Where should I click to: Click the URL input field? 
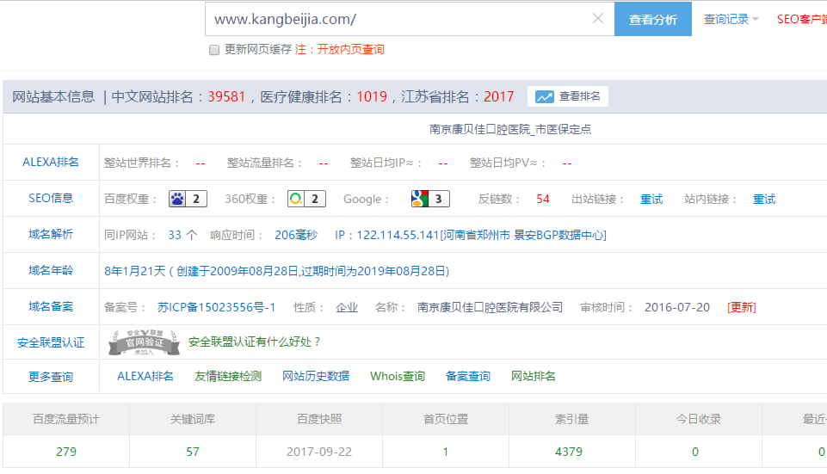click(x=396, y=19)
